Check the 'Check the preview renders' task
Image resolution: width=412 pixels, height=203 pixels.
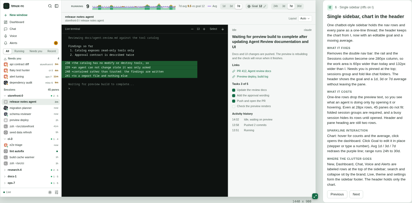pos(234,107)
